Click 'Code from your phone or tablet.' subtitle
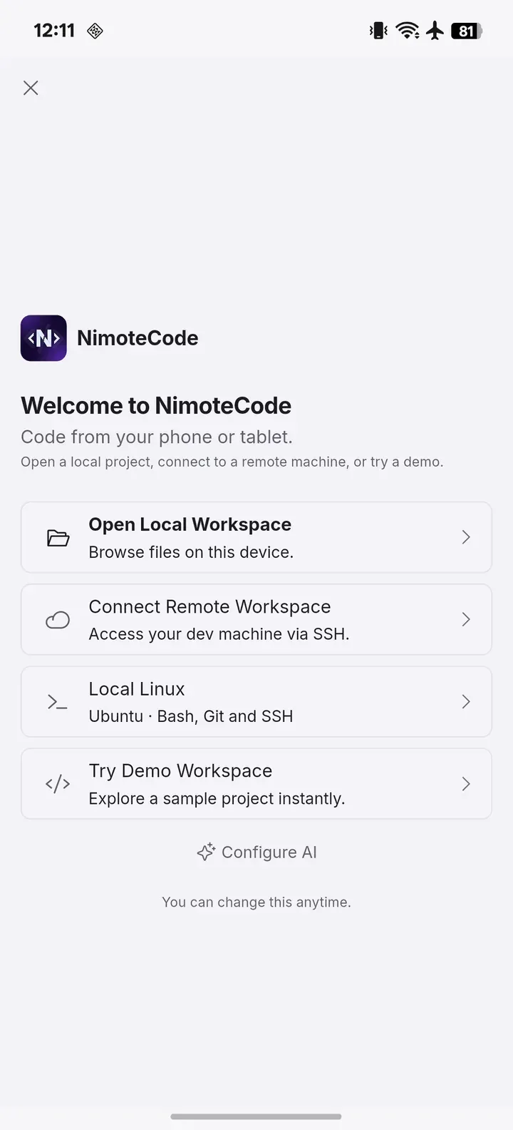This screenshot has height=1130, width=513. (x=157, y=437)
